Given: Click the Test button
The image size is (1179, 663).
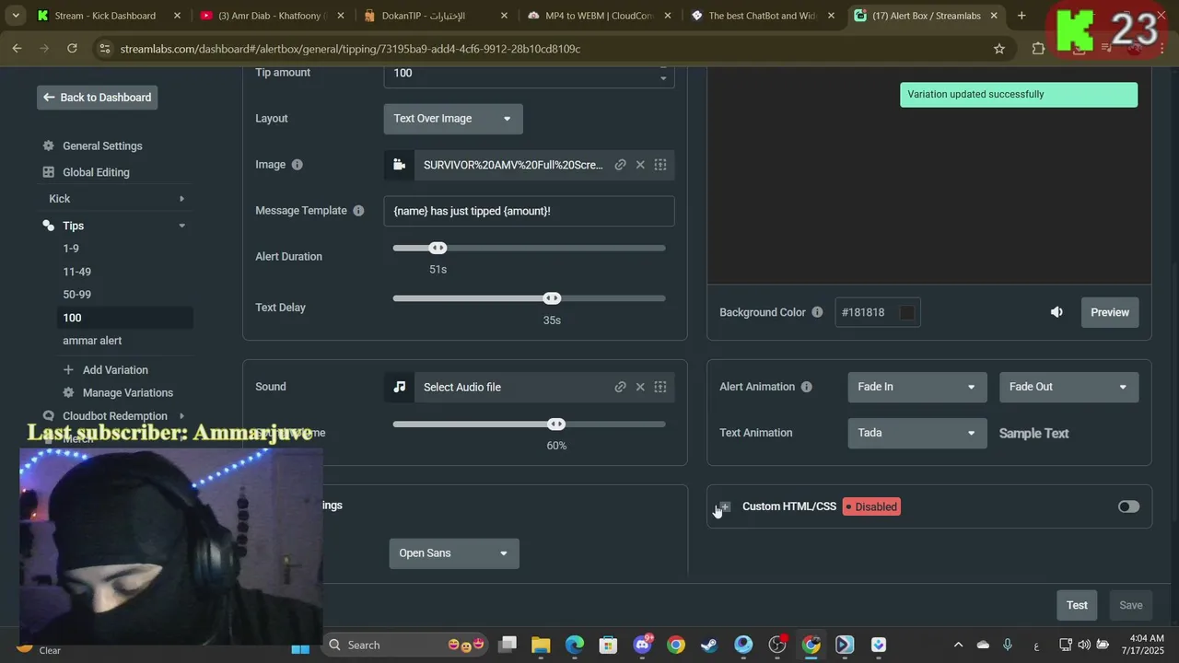Looking at the screenshot, I should [1077, 605].
